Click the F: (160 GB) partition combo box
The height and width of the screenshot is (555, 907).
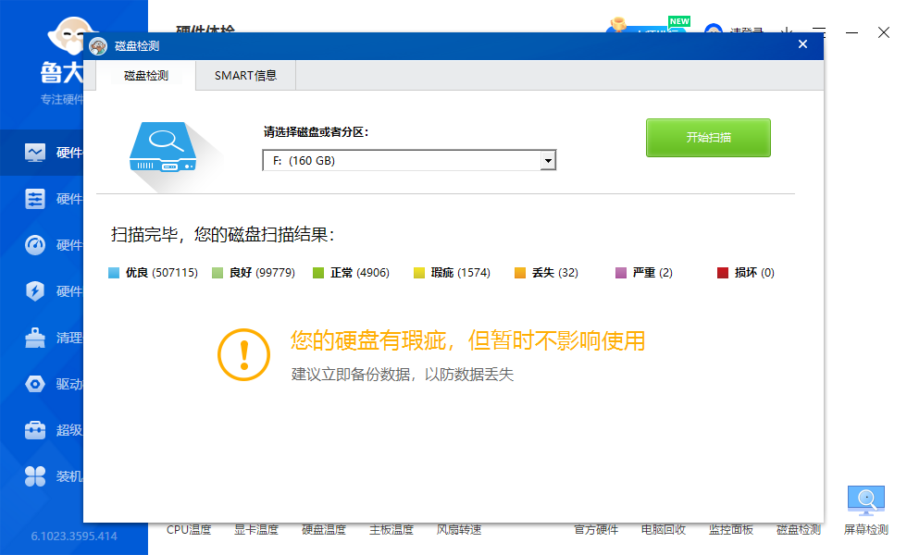pyautogui.click(x=402, y=161)
